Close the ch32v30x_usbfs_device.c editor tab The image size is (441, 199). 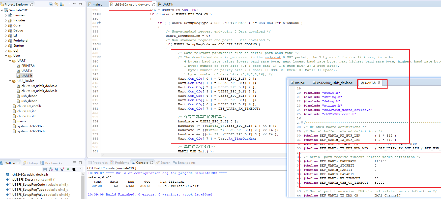(x=153, y=4)
